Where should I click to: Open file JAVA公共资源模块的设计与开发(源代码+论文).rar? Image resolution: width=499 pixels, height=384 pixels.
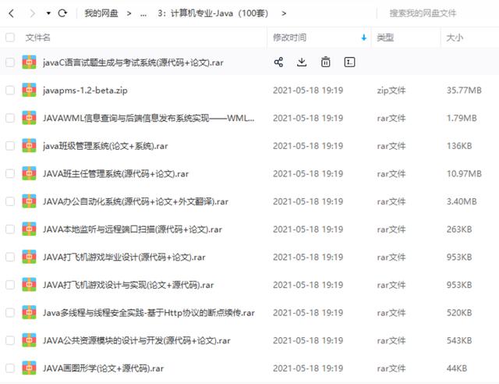click(136, 340)
